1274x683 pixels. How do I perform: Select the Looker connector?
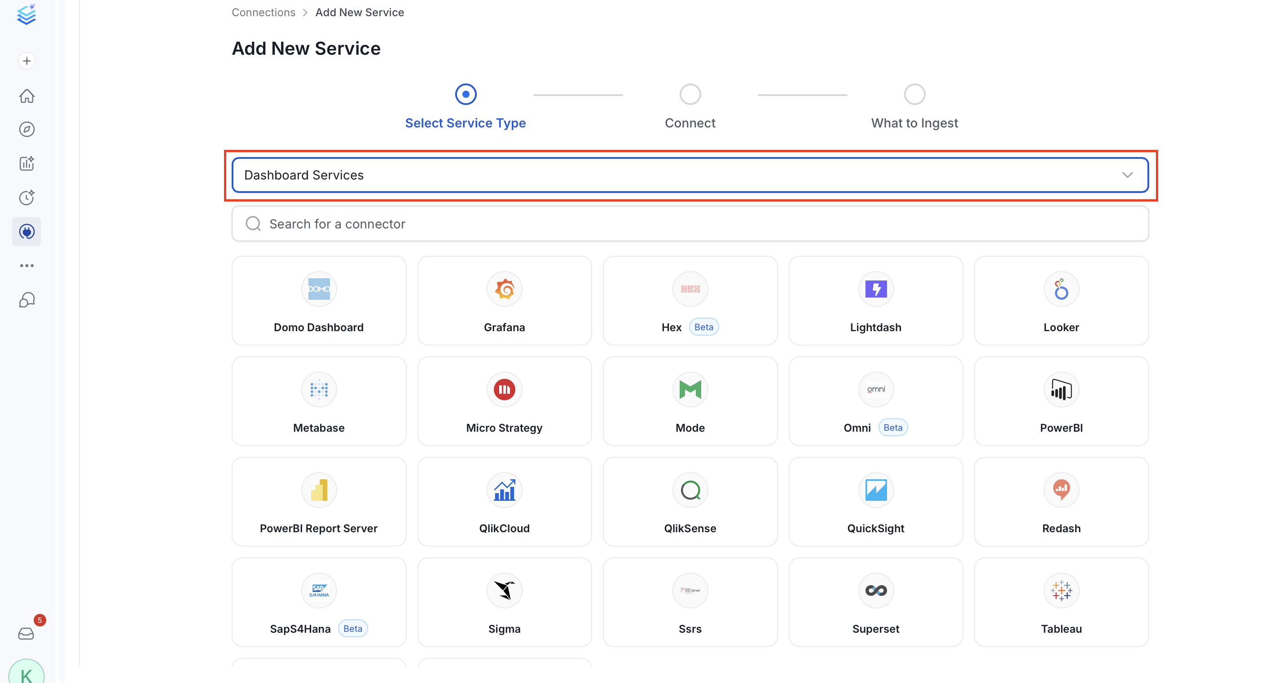(1061, 301)
